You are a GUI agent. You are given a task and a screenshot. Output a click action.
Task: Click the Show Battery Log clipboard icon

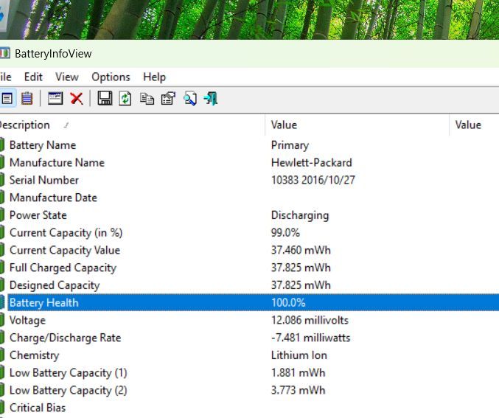coord(27,98)
